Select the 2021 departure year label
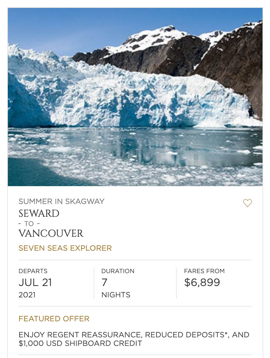 (27, 295)
